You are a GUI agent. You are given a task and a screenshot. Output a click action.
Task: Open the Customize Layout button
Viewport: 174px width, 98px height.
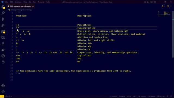pos(155,2)
